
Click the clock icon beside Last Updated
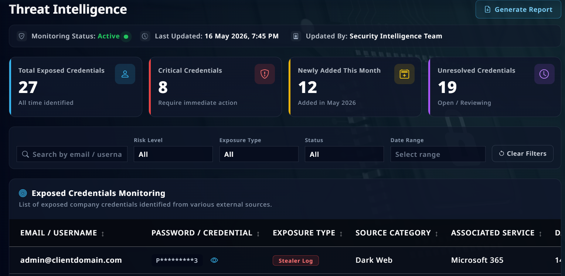click(145, 36)
